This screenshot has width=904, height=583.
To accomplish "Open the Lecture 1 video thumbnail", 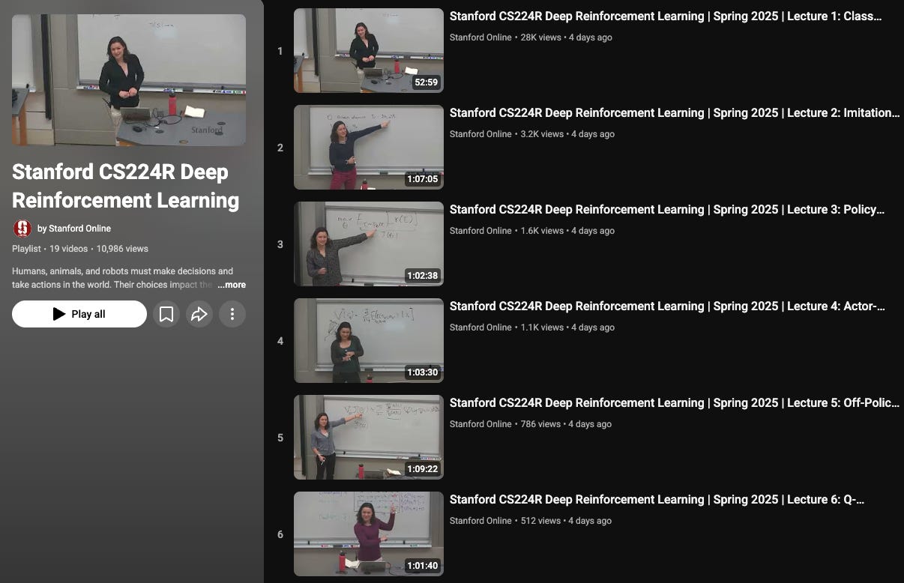I will coord(369,50).
